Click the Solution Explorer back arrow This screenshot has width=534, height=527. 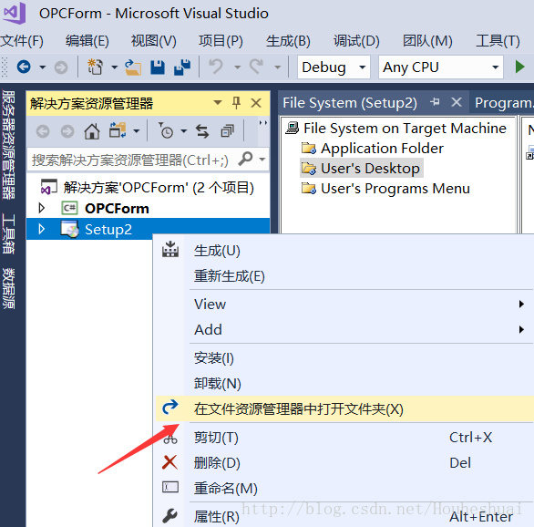point(43,131)
